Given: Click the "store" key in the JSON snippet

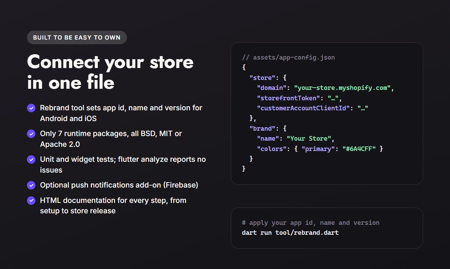Looking at the screenshot, I should 262,78.
